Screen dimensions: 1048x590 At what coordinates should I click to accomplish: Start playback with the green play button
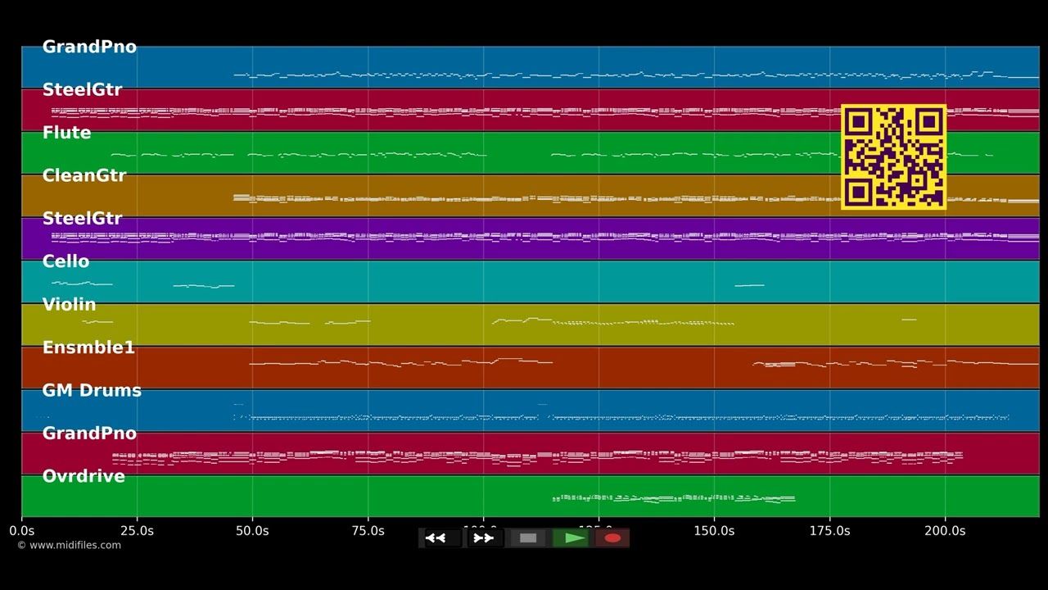tap(571, 538)
